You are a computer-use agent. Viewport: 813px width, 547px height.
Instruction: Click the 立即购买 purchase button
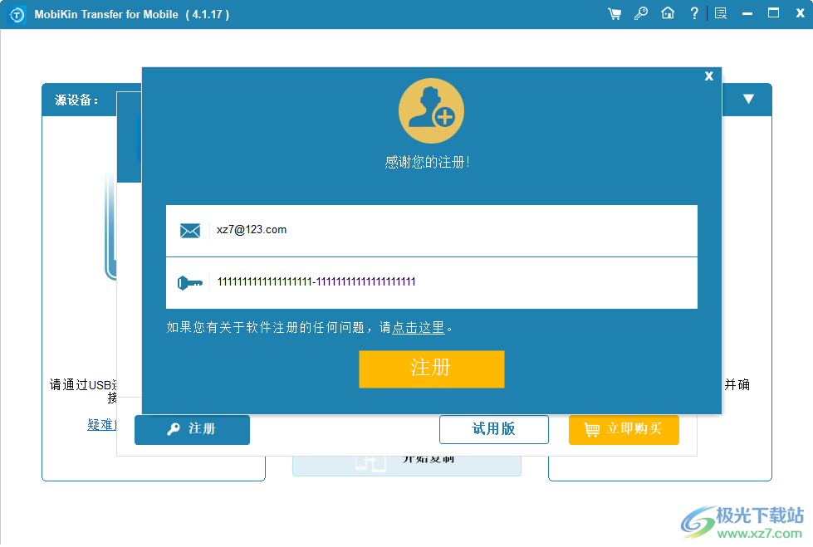(x=624, y=430)
